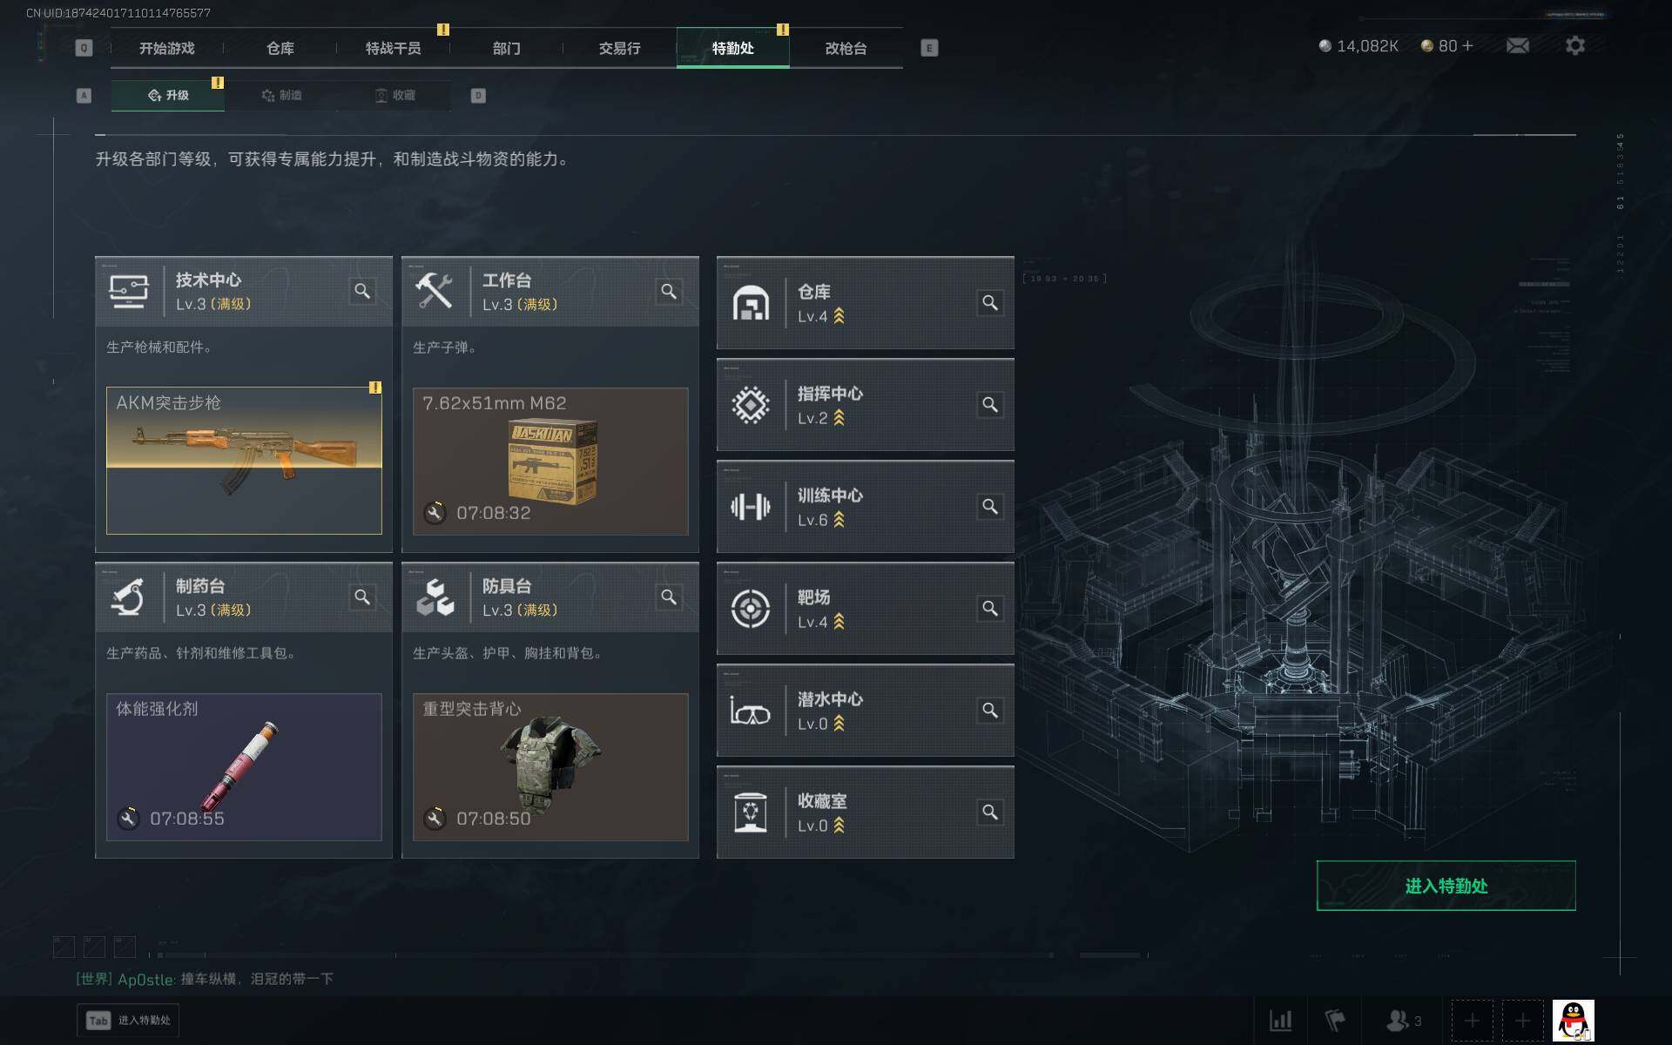
Task: Click the 进入特勤处 button
Action: click(1446, 886)
